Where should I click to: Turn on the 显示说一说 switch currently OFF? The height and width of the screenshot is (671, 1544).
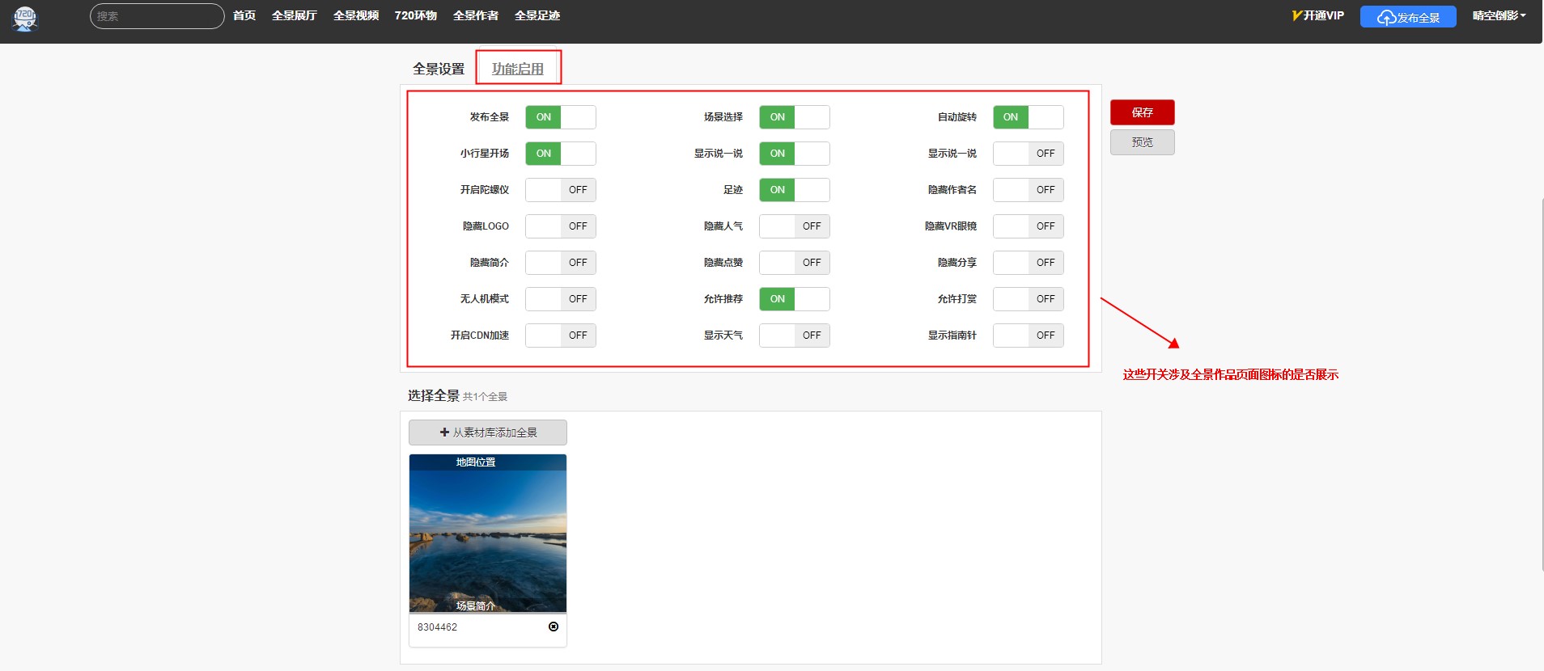tap(1029, 154)
